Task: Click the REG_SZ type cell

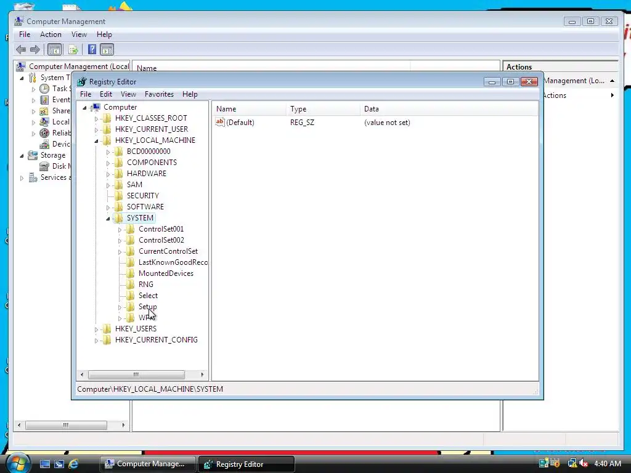Action: (x=302, y=123)
